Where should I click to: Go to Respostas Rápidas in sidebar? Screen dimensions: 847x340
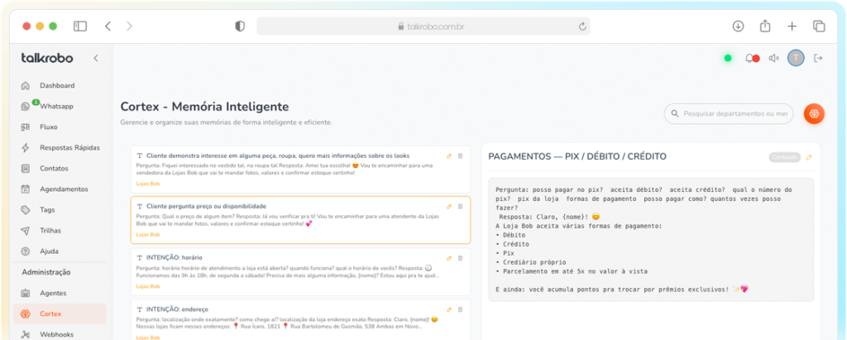tap(69, 147)
